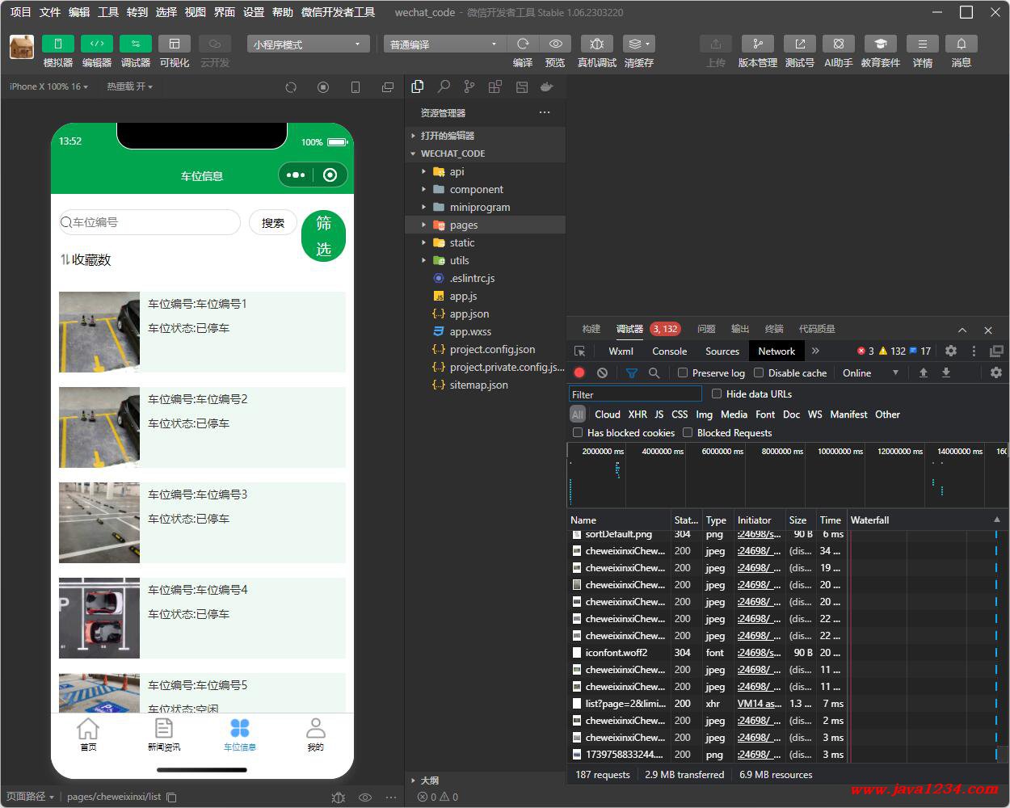
Task: Click the preview eye icon
Action: tap(555, 44)
